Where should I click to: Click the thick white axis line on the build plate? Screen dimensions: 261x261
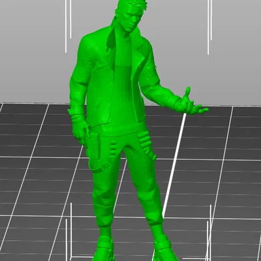tap(174, 165)
